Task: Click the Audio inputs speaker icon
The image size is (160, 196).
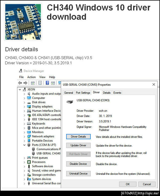Action: pyautogui.click(x=29, y=94)
